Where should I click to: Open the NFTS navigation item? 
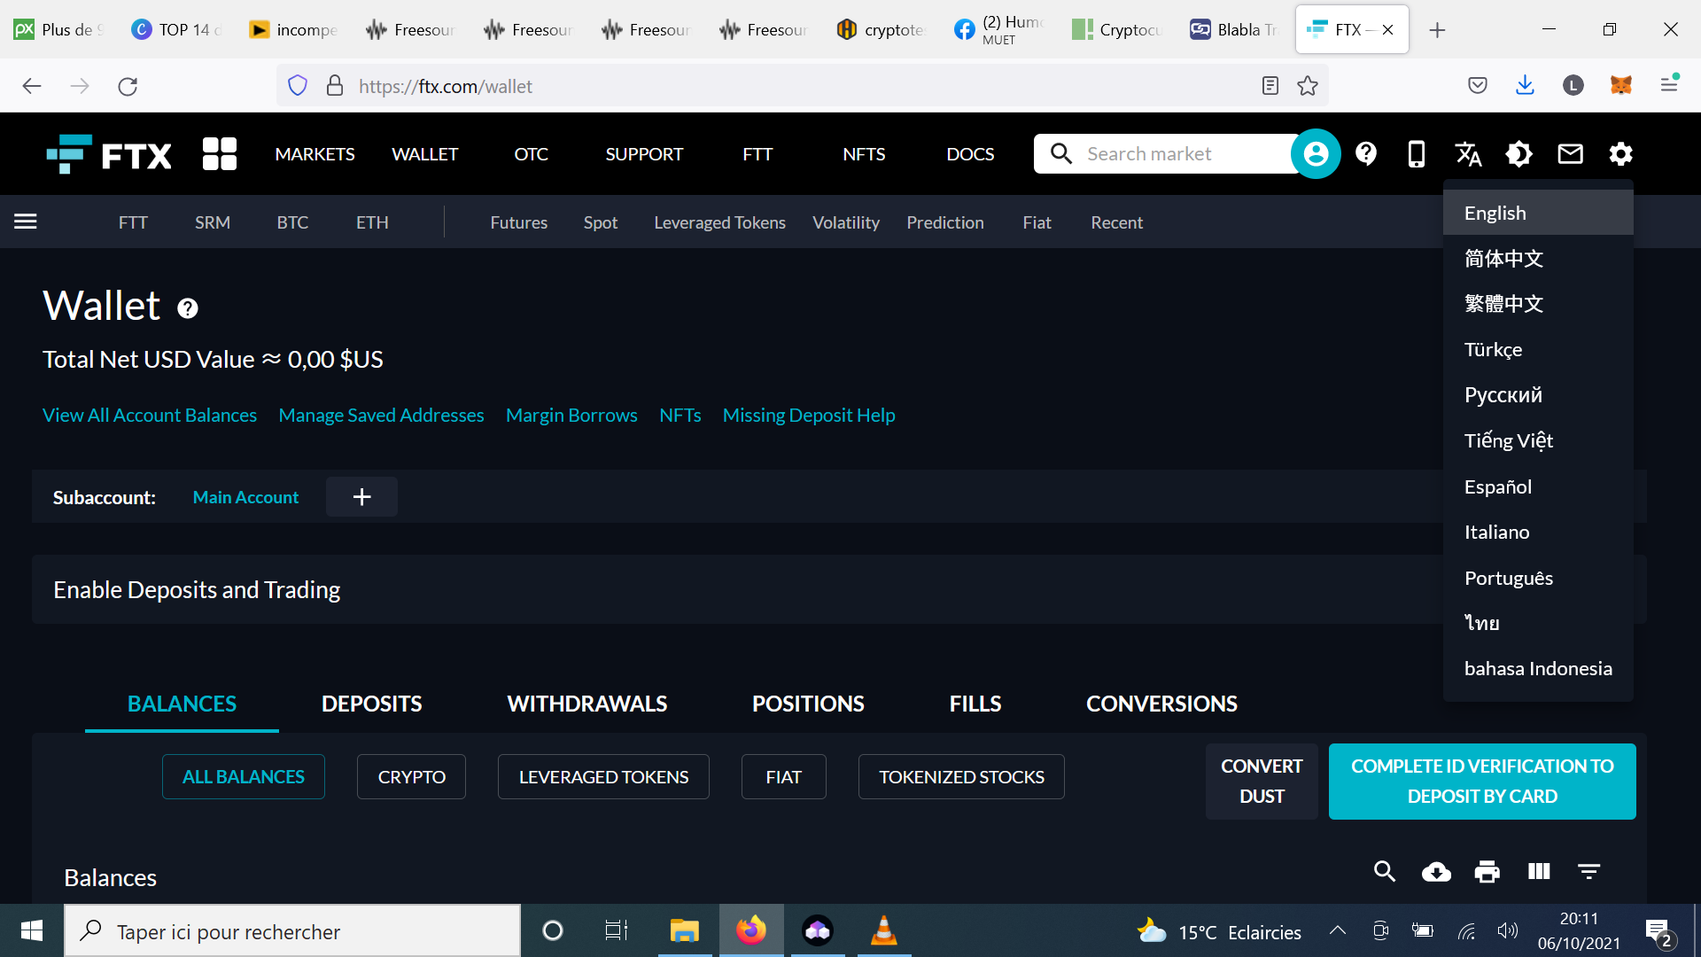(864, 154)
